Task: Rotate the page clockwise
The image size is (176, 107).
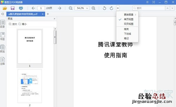Action: pos(111,8)
